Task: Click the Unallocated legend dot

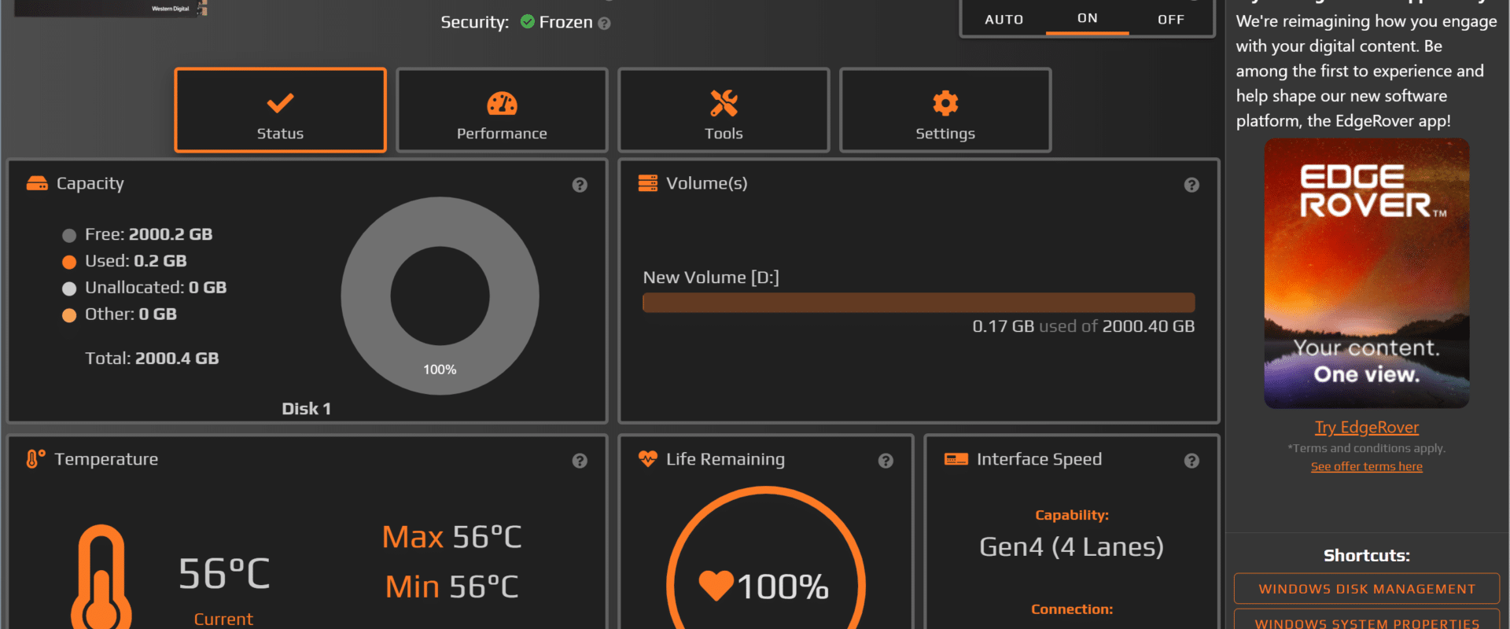Action: pyautogui.click(x=69, y=289)
